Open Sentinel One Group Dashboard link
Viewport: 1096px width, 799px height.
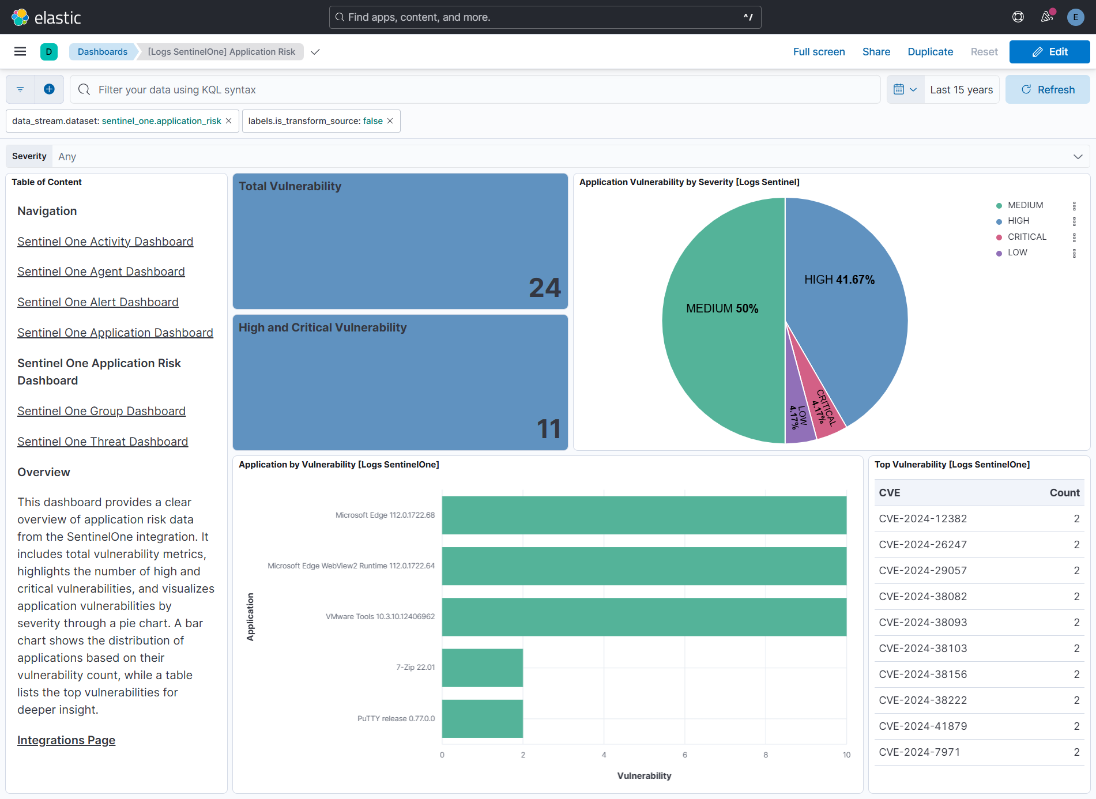pos(101,411)
